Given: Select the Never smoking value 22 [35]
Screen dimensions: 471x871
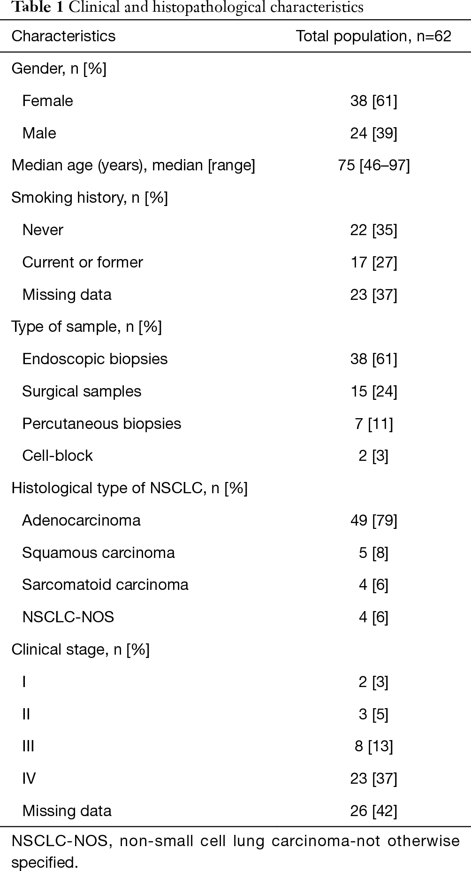Looking at the screenshot, I should pyautogui.click(x=374, y=230).
